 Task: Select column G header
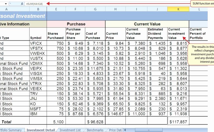pyautogui.click(x=95, y=9)
